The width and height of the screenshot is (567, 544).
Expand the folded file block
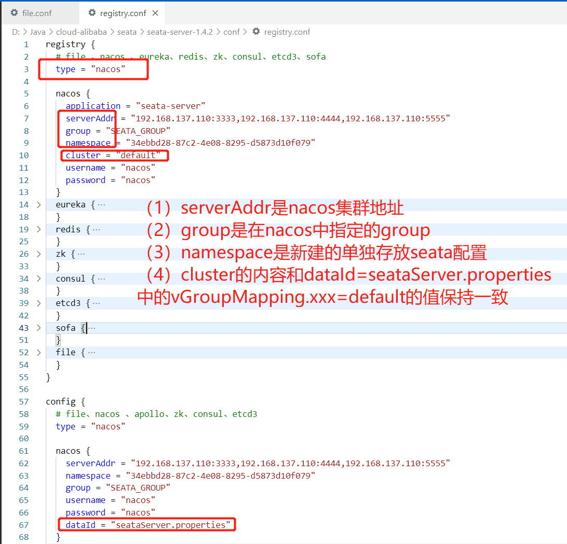coord(39,352)
